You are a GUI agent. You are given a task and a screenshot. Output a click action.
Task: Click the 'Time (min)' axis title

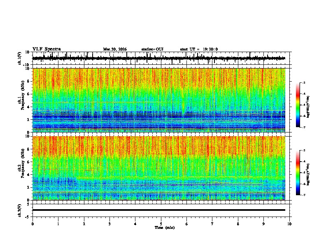[165, 228]
